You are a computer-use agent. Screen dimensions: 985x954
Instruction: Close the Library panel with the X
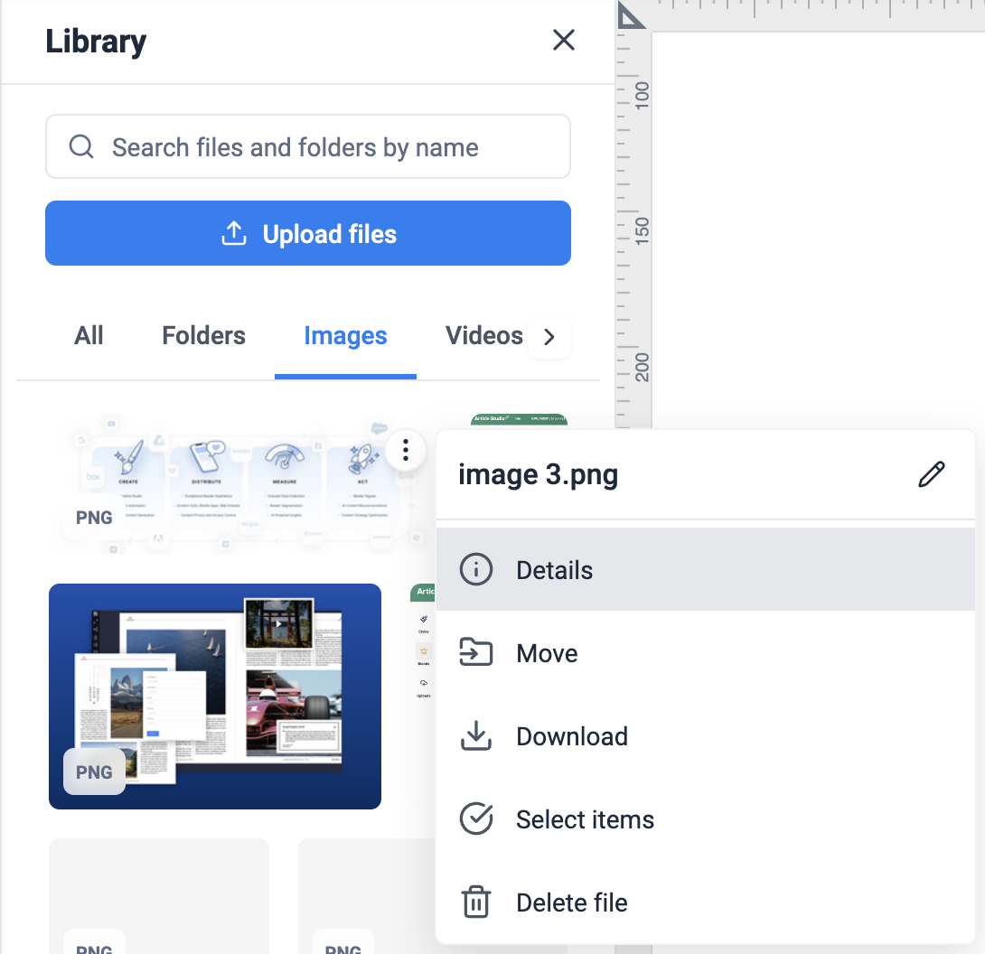click(x=563, y=40)
